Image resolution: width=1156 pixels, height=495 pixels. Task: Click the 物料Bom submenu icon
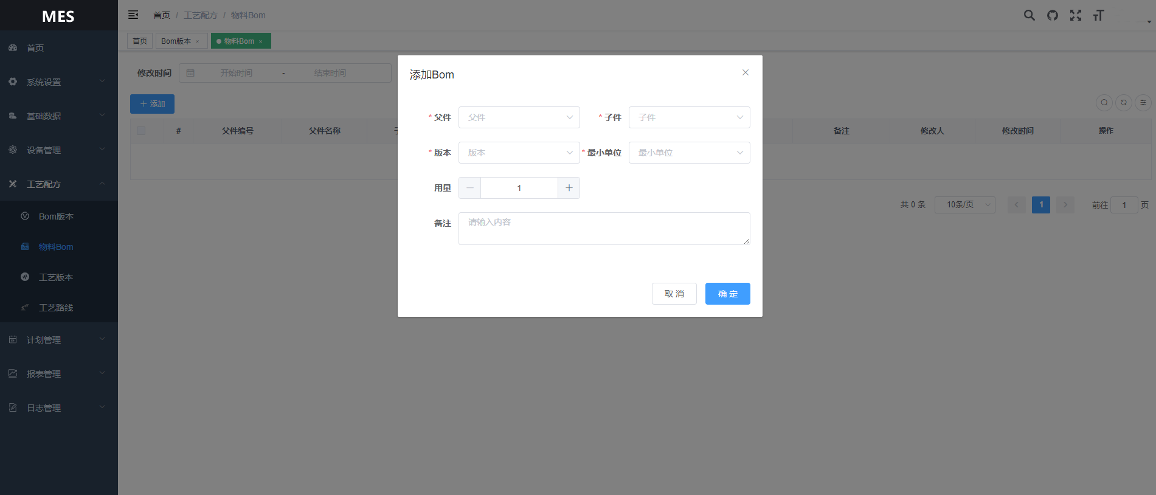coord(25,246)
